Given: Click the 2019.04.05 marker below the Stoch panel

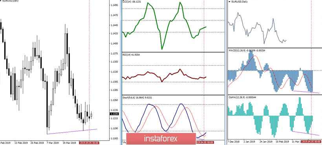Looking at the screenshot, I should [x=205, y=142].
